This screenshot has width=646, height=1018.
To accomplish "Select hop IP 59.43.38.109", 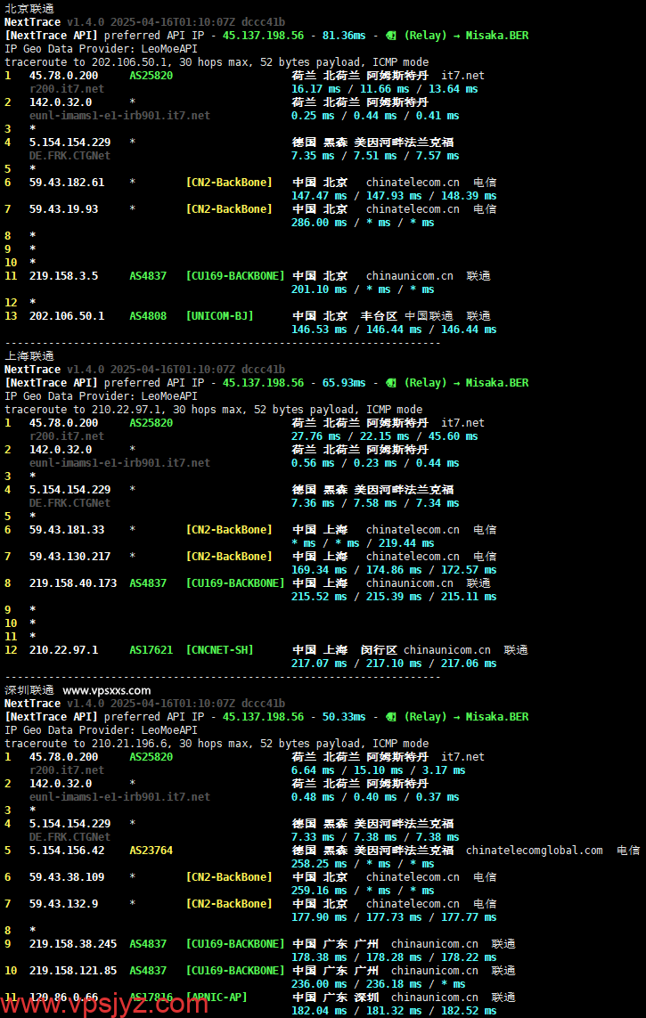I will click(x=67, y=877).
